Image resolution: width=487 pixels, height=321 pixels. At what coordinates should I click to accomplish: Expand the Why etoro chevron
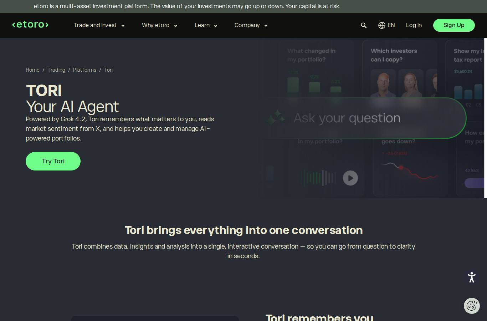(x=176, y=26)
